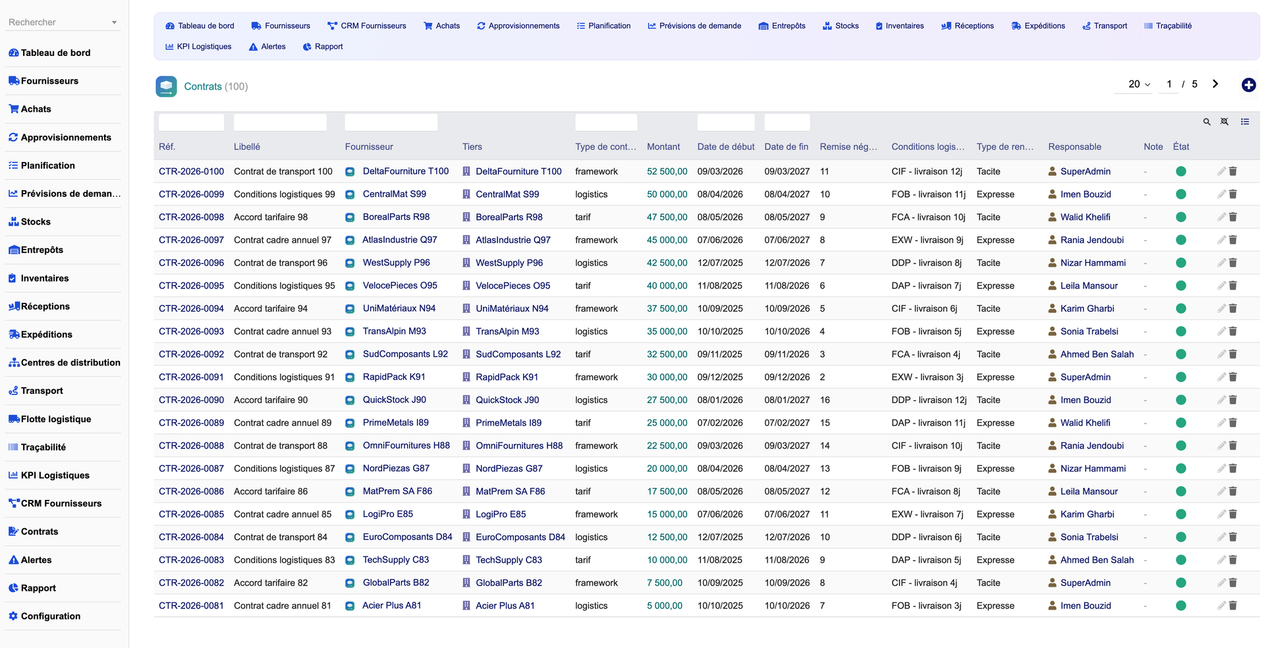Click the Date de début filter field

coord(726,122)
